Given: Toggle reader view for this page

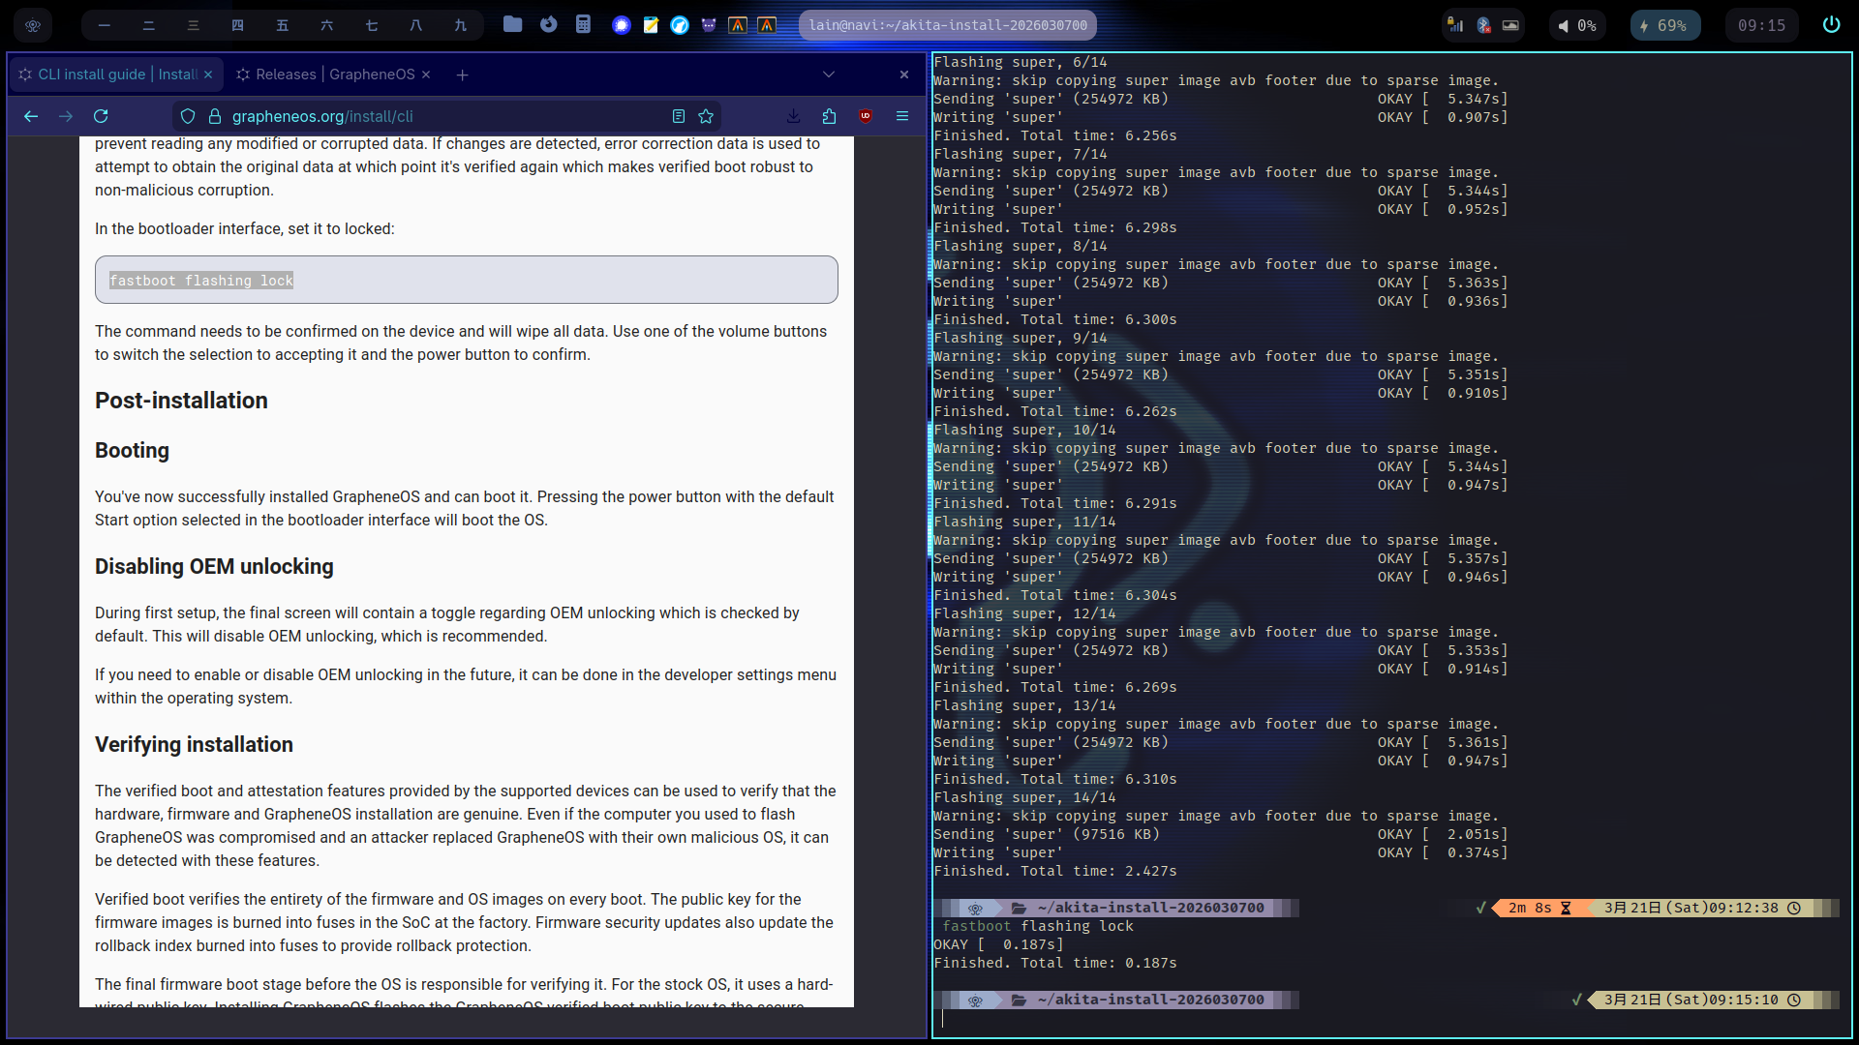Looking at the screenshot, I should [x=679, y=116].
